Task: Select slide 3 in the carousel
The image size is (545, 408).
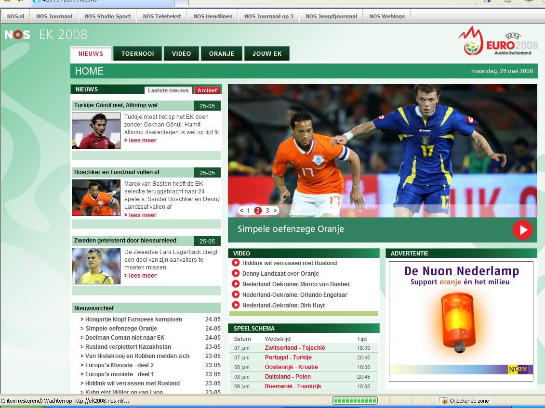Action: click(267, 211)
